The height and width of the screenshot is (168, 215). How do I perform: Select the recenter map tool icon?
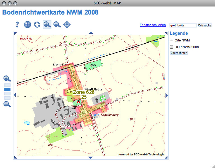pyautogui.click(x=67, y=25)
